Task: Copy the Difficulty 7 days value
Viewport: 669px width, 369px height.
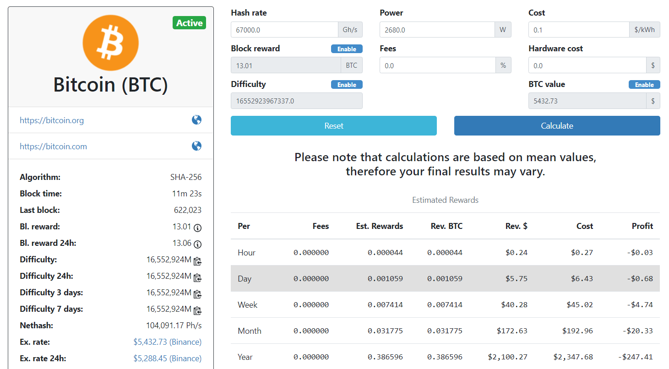Action: (x=197, y=310)
